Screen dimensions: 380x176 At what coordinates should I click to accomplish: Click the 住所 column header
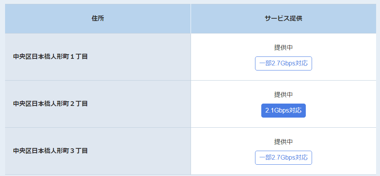click(x=98, y=19)
